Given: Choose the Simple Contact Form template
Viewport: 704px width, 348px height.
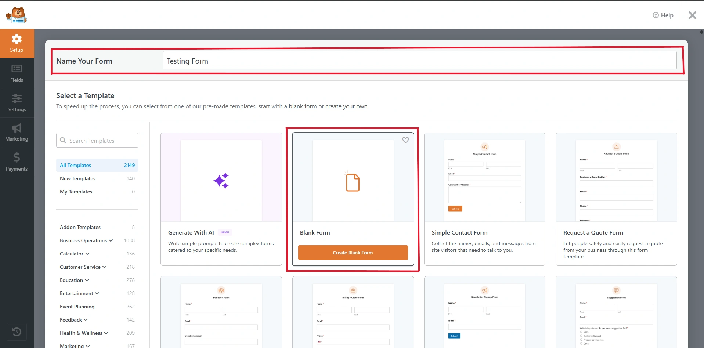Looking at the screenshot, I should 485,199.
